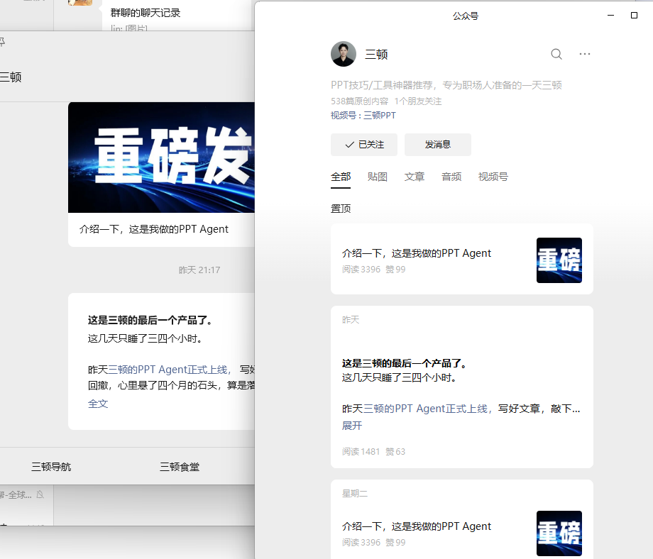Open the 视频号 tab
Image resolution: width=653 pixels, height=559 pixels.
493,177
